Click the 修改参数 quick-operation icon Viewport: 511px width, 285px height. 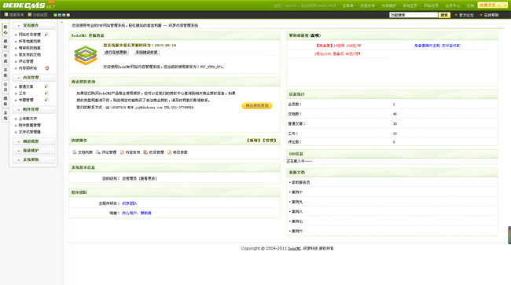click(170, 152)
